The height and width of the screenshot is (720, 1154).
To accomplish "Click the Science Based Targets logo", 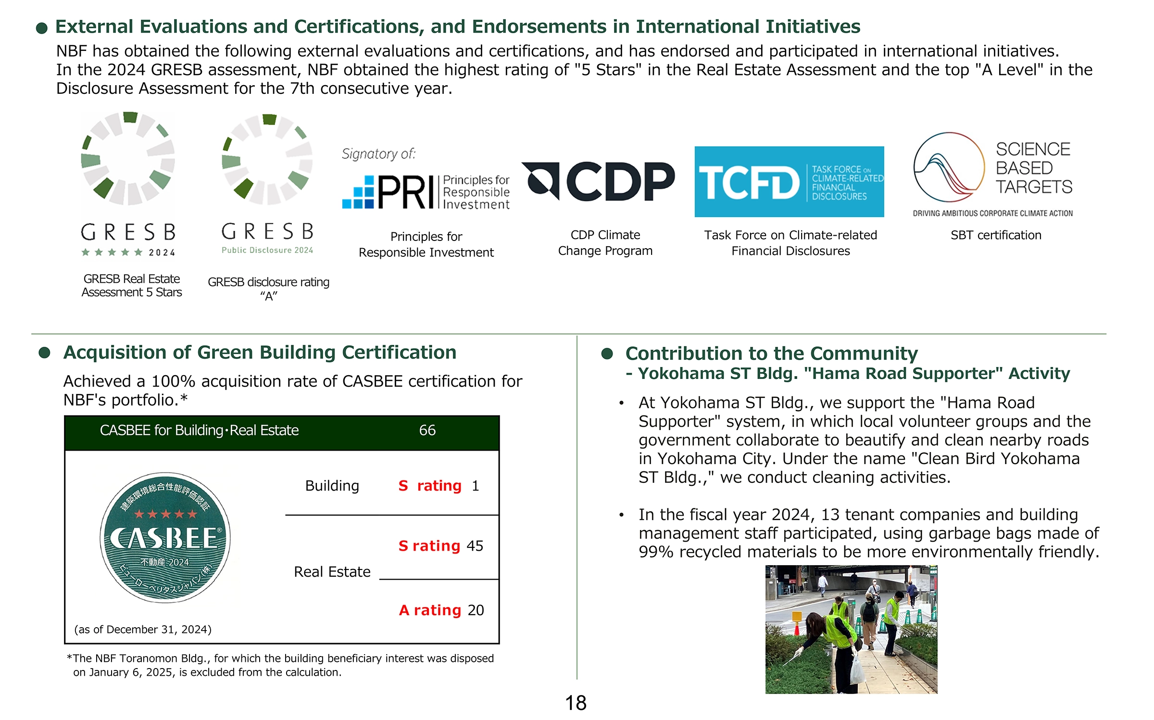I will point(993,175).
